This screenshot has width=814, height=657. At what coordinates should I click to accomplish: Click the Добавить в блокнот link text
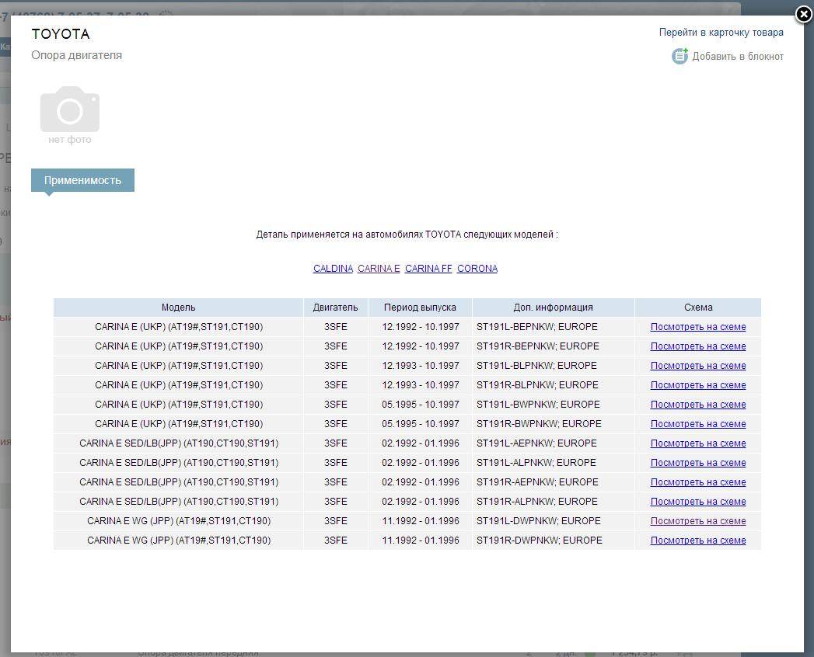pos(737,57)
